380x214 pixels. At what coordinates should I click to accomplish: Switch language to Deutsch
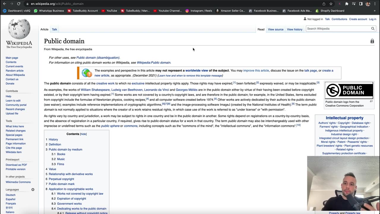[10, 195]
